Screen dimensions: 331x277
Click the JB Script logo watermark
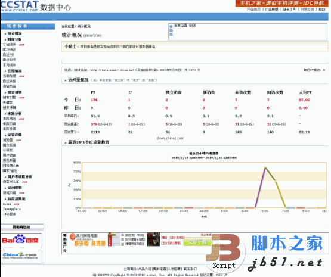click(224, 251)
